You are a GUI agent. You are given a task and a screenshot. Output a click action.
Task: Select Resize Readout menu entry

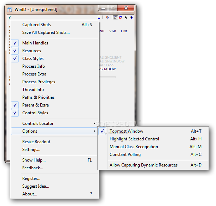pyautogui.click(x=55, y=142)
